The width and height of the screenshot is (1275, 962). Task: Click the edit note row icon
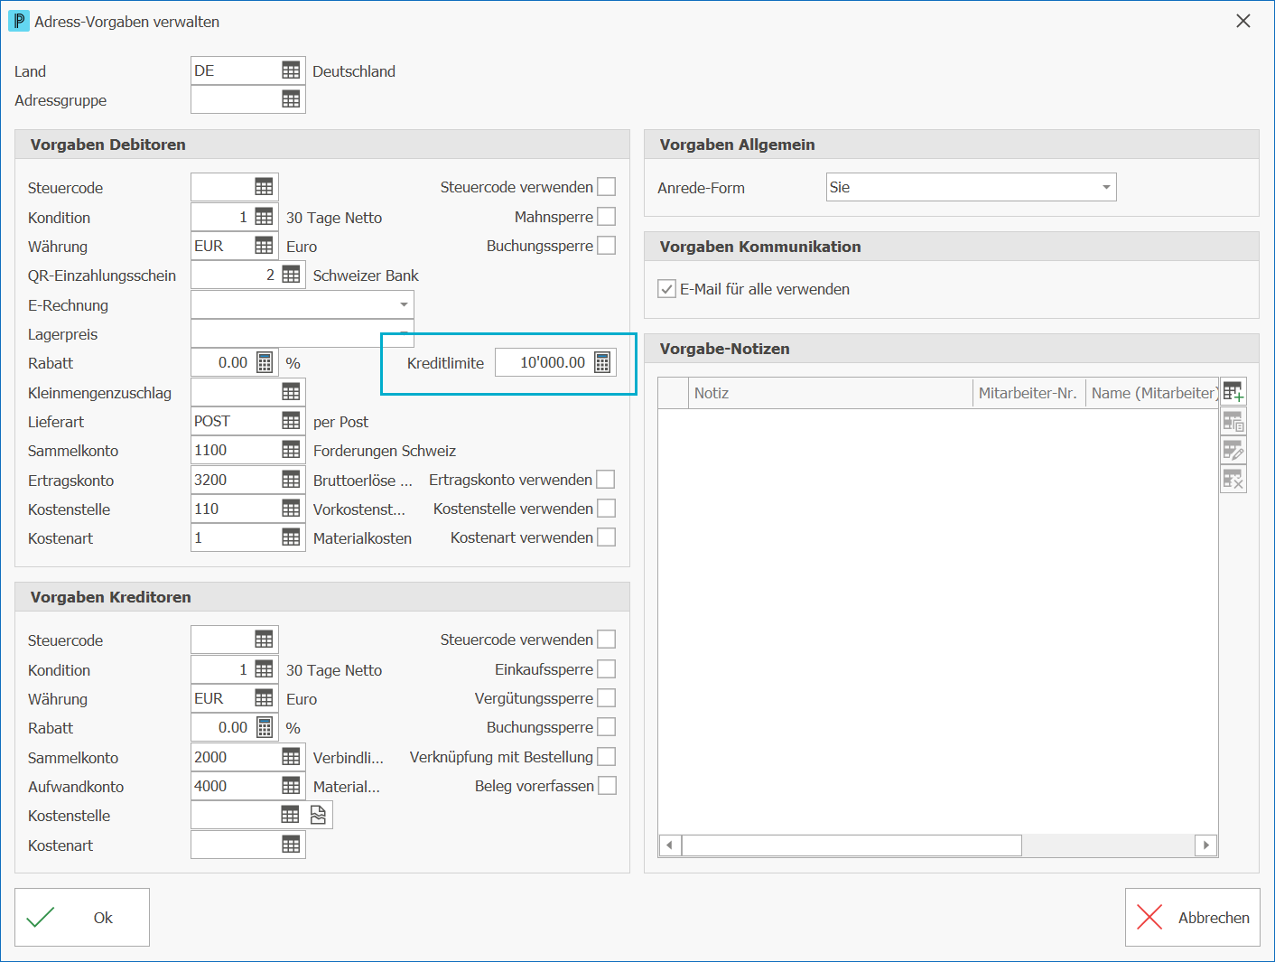click(x=1233, y=450)
